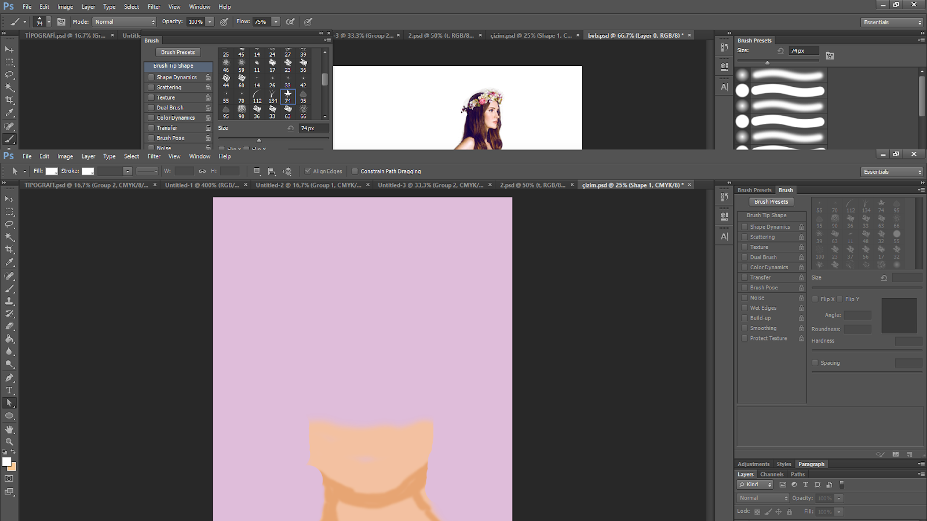Click Brush Presets button in upper Brush panel
The height and width of the screenshot is (521, 927).
178,52
